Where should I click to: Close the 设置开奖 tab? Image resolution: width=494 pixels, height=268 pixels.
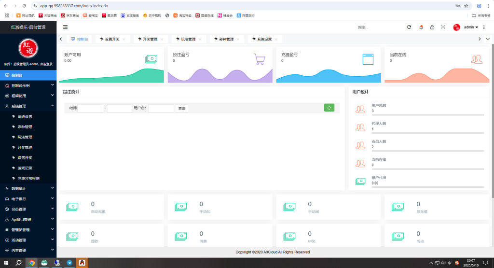pyautogui.click(x=124, y=40)
